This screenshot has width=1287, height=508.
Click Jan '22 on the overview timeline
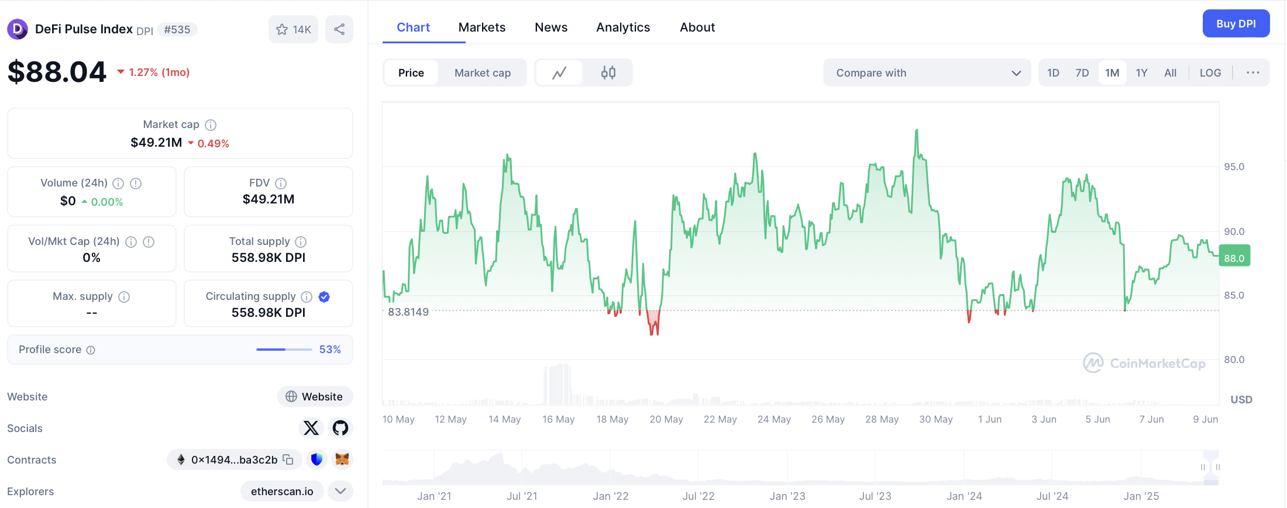(611, 496)
